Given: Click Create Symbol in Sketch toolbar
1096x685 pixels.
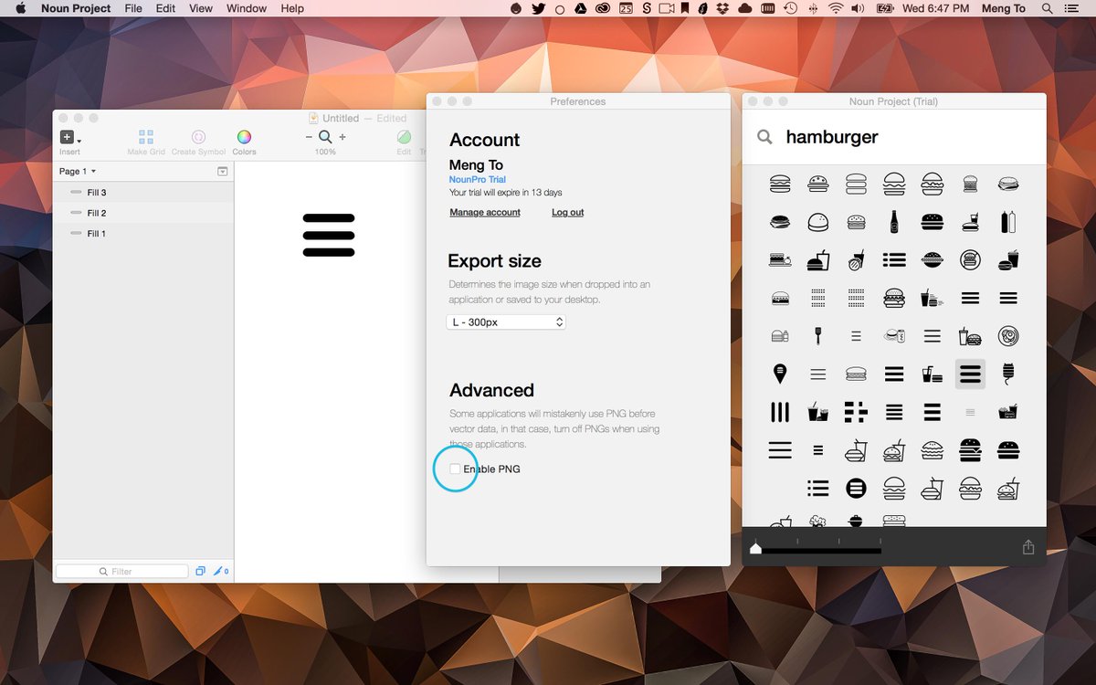Looking at the screenshot, I should (x=198, y=137).
